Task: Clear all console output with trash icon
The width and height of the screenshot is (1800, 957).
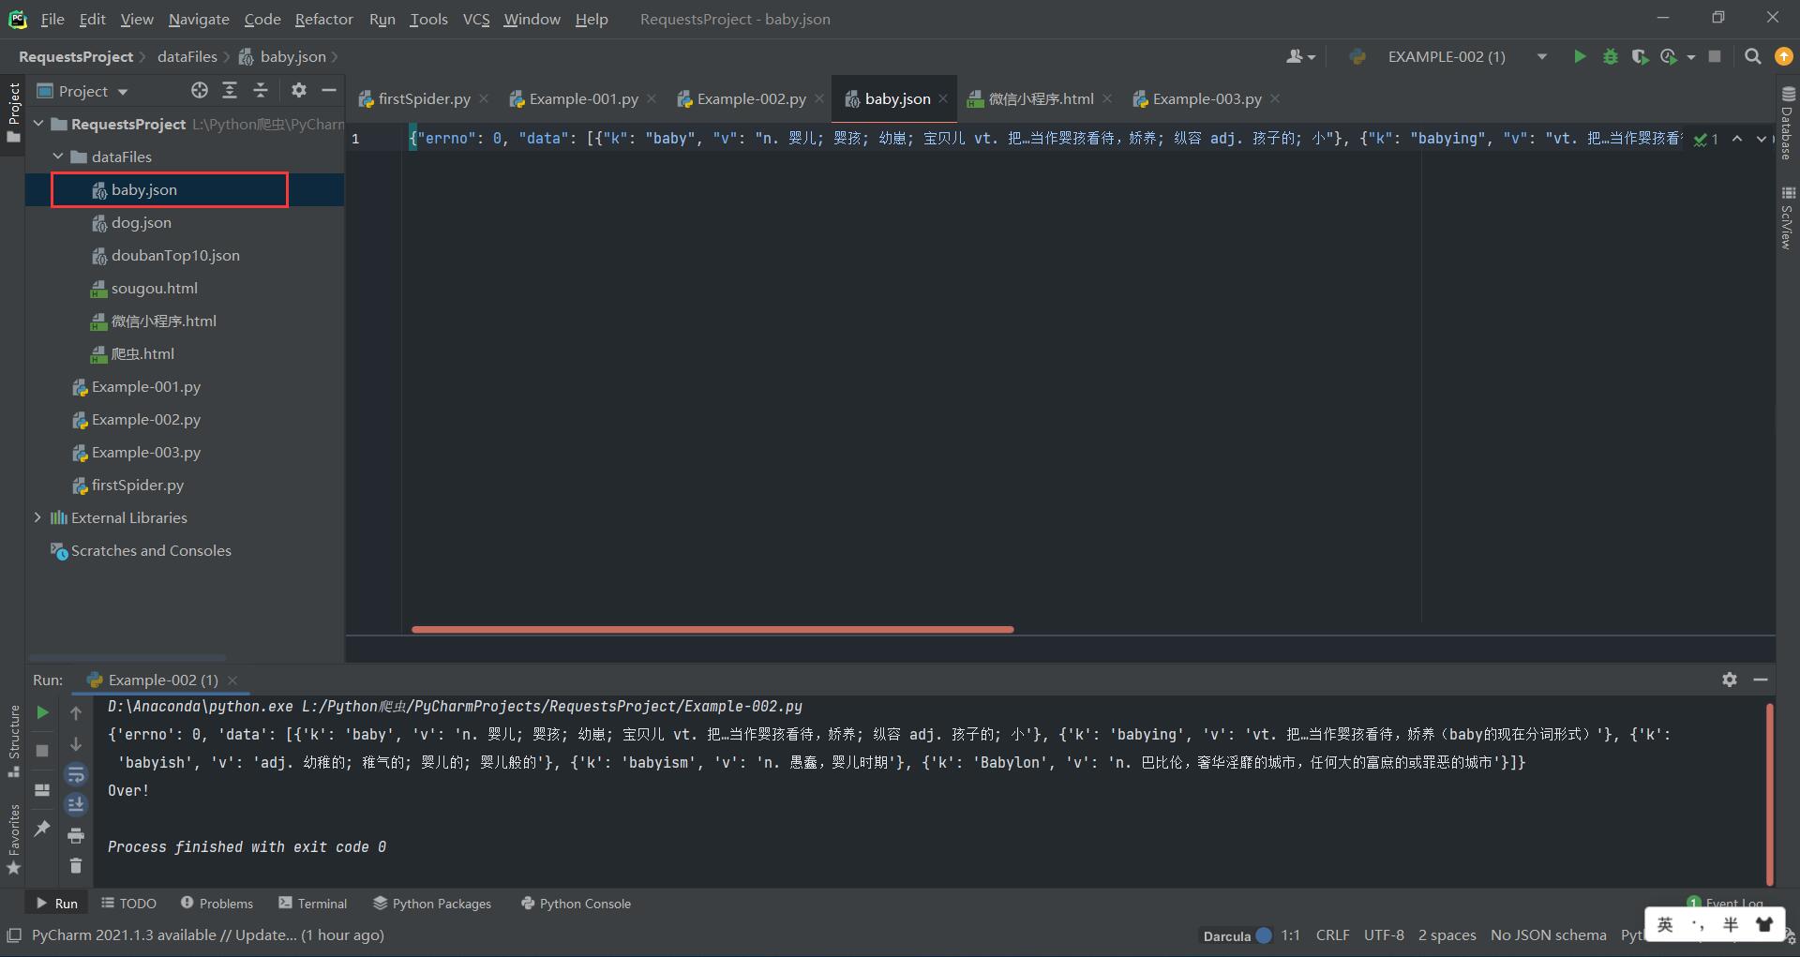Action: pyautogui.click(x=76, y=866)
